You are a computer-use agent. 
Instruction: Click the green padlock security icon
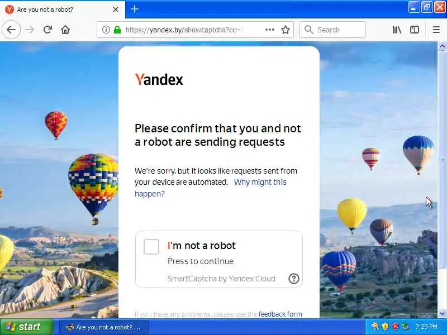pos(117,30)
